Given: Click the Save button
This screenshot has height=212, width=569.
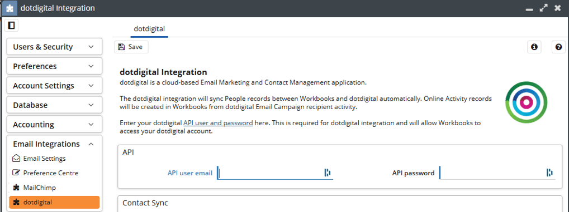Looking at the screenshot, I should pyautogui.click(x=131, y=47).
